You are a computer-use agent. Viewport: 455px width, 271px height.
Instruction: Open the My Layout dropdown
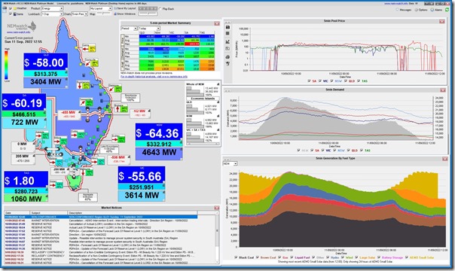pyautogui.click(x=101, y=9)
